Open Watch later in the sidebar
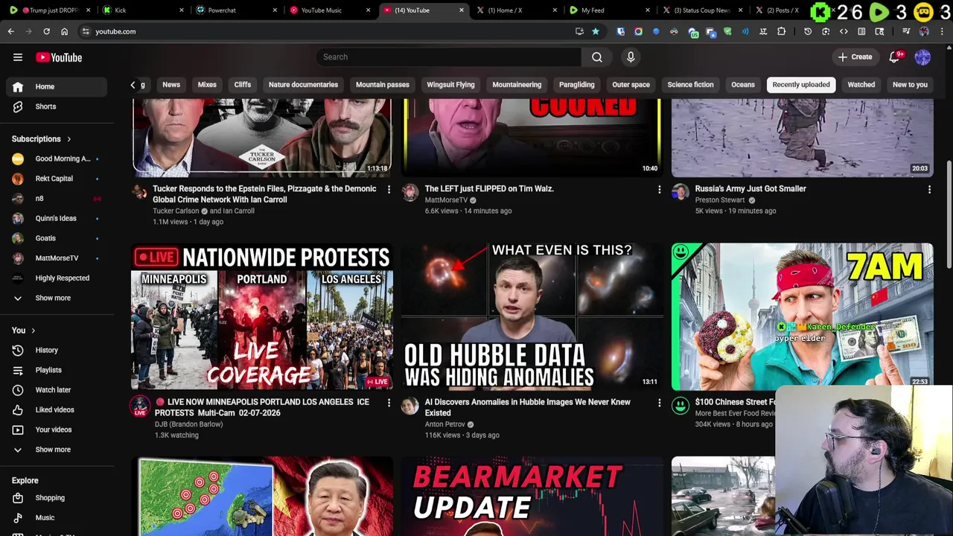 (x=57, y=389)
